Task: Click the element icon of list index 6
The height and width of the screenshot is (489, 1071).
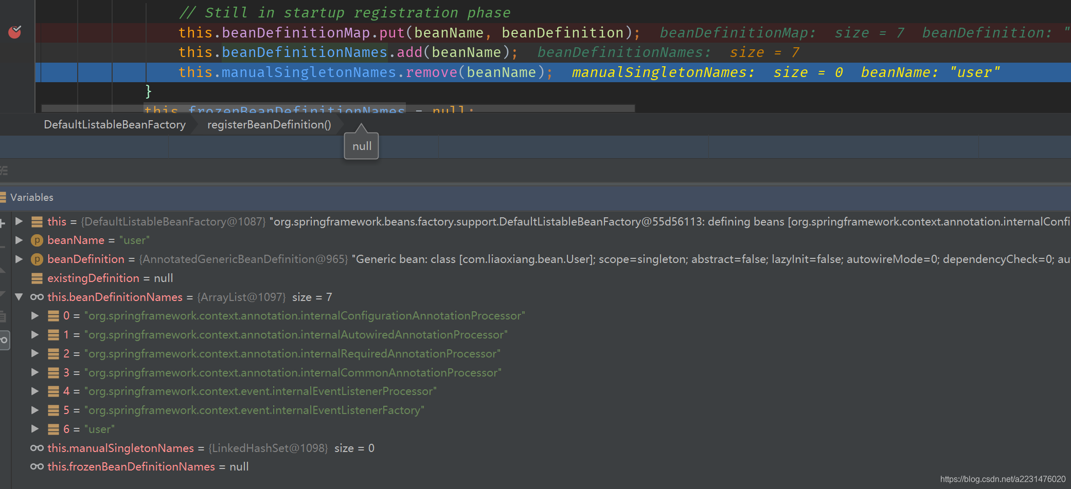Action: tap(53, 429)
